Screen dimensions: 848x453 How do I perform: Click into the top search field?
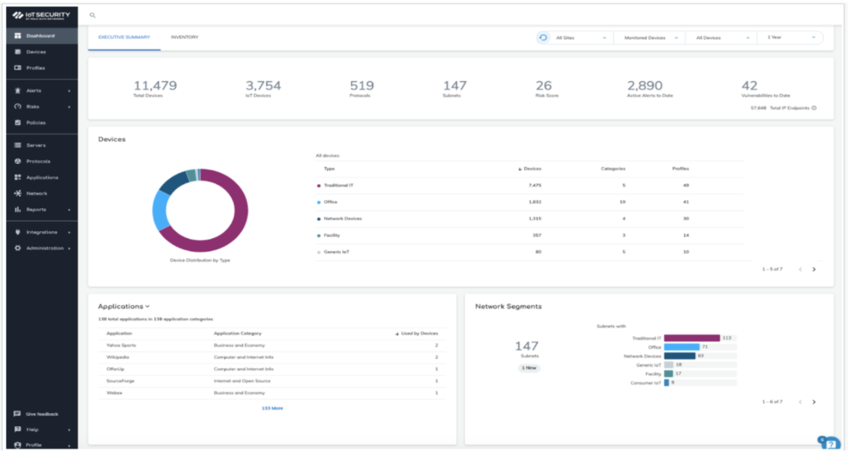click(x=460, y=15)
